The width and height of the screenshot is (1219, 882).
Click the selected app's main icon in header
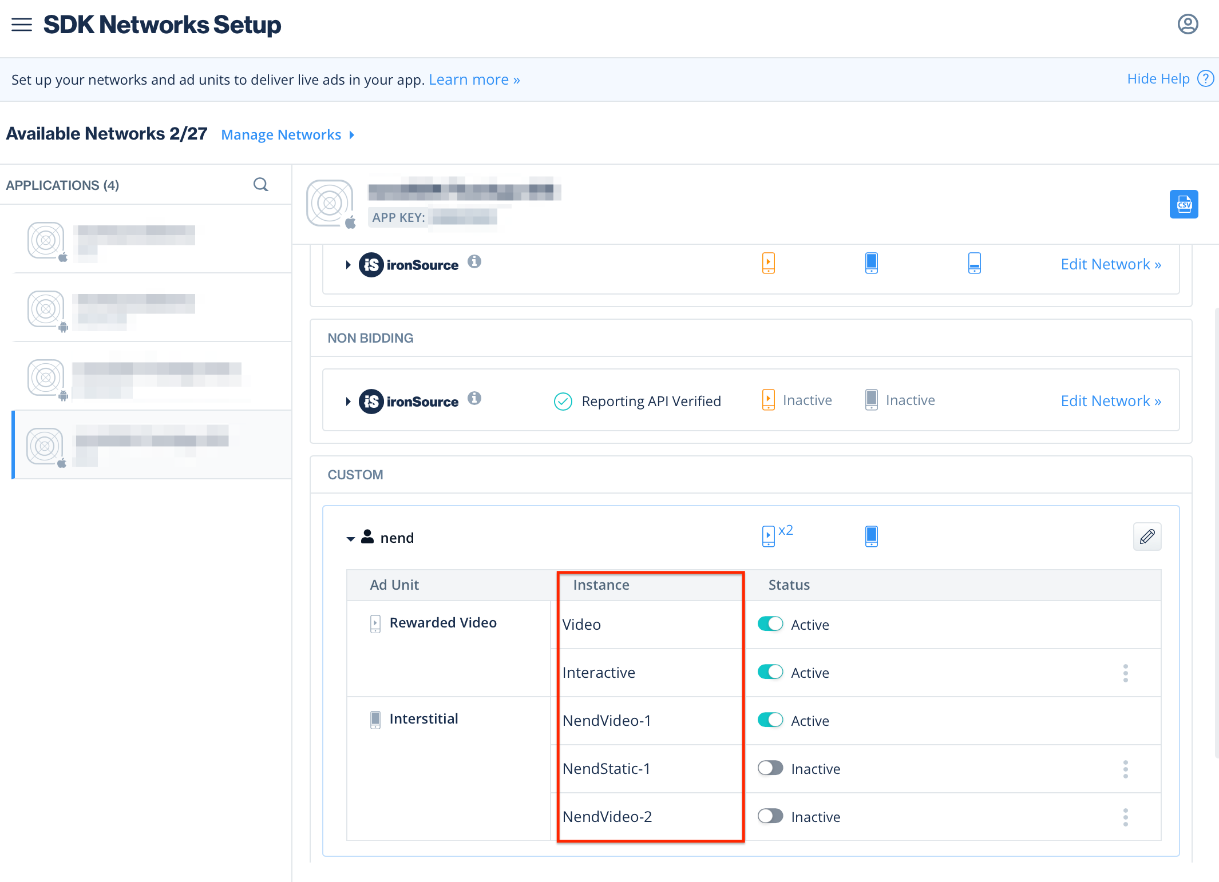(x=330, y=203)
